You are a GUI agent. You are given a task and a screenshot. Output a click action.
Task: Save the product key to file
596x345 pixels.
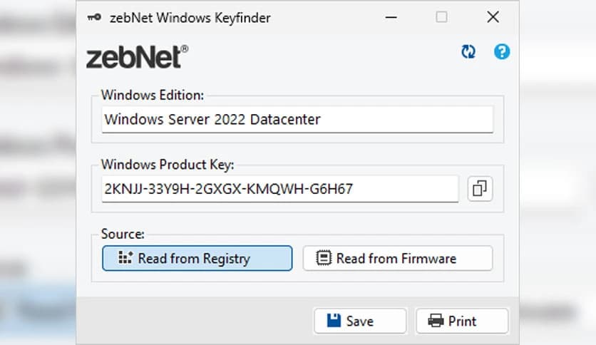click(x=360, y=321)
